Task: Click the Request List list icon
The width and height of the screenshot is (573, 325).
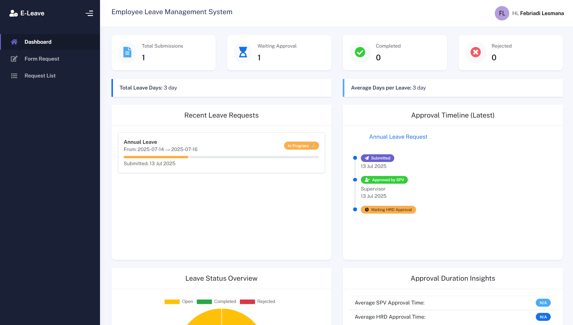Action: pyautogui.click(x=14, y=76)
